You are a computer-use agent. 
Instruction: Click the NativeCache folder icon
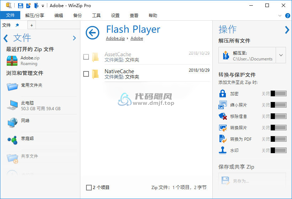pos(95,74)
